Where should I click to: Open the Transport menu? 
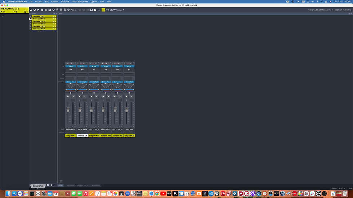(x=65, y=1)
